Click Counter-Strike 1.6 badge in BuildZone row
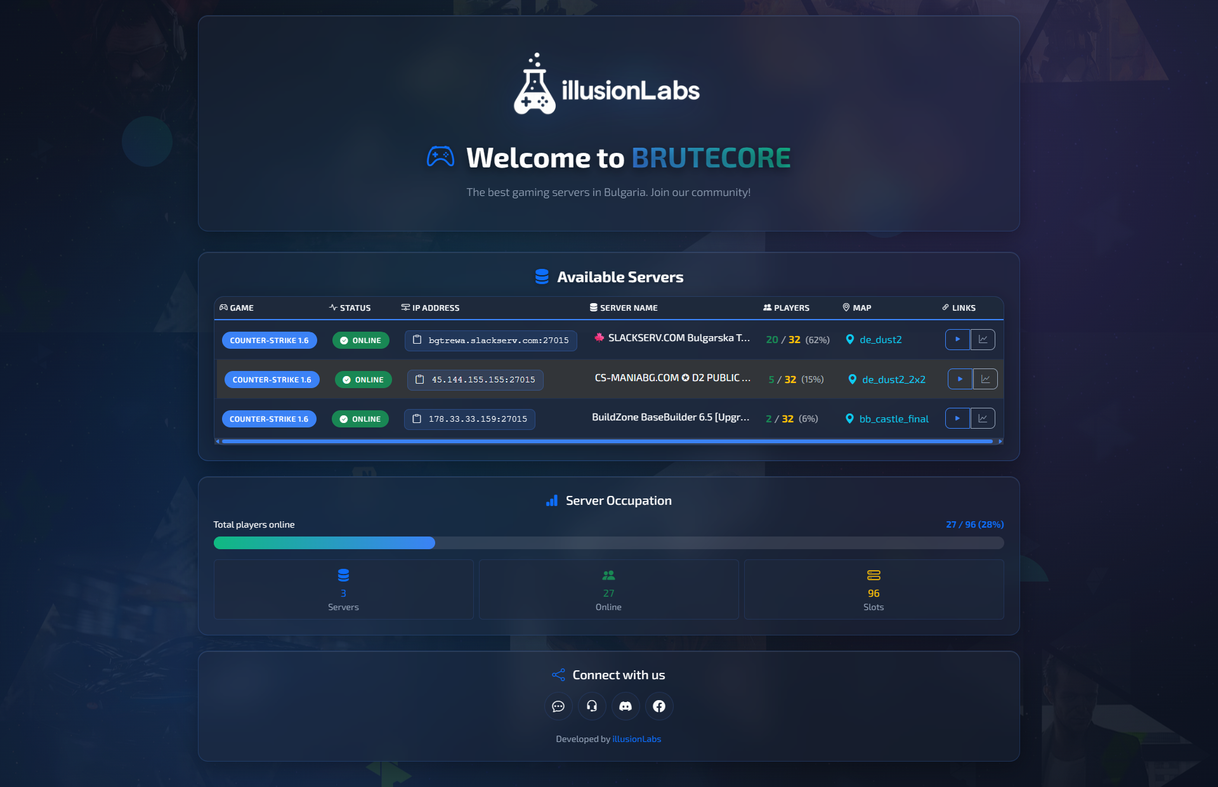 pyautogui.click(x=269, y=419)
